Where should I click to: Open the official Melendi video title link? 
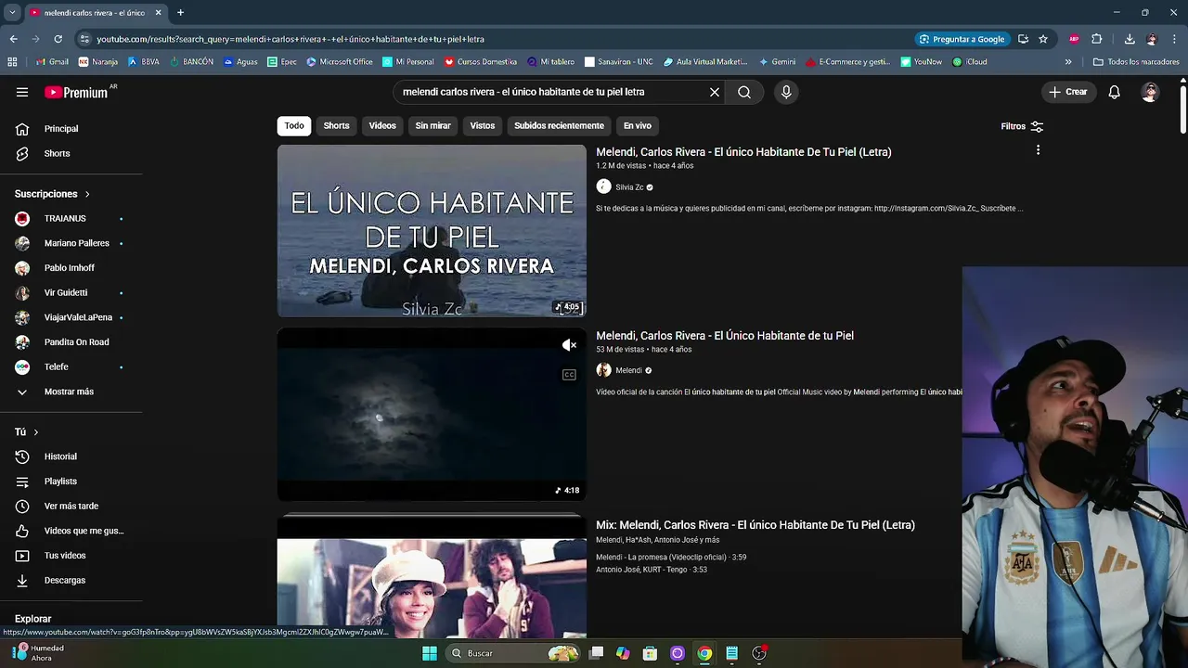click(725, 336)
